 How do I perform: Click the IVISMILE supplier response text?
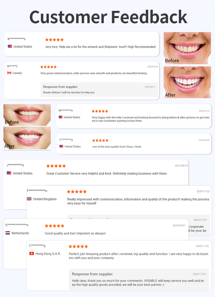pos(138,283)
